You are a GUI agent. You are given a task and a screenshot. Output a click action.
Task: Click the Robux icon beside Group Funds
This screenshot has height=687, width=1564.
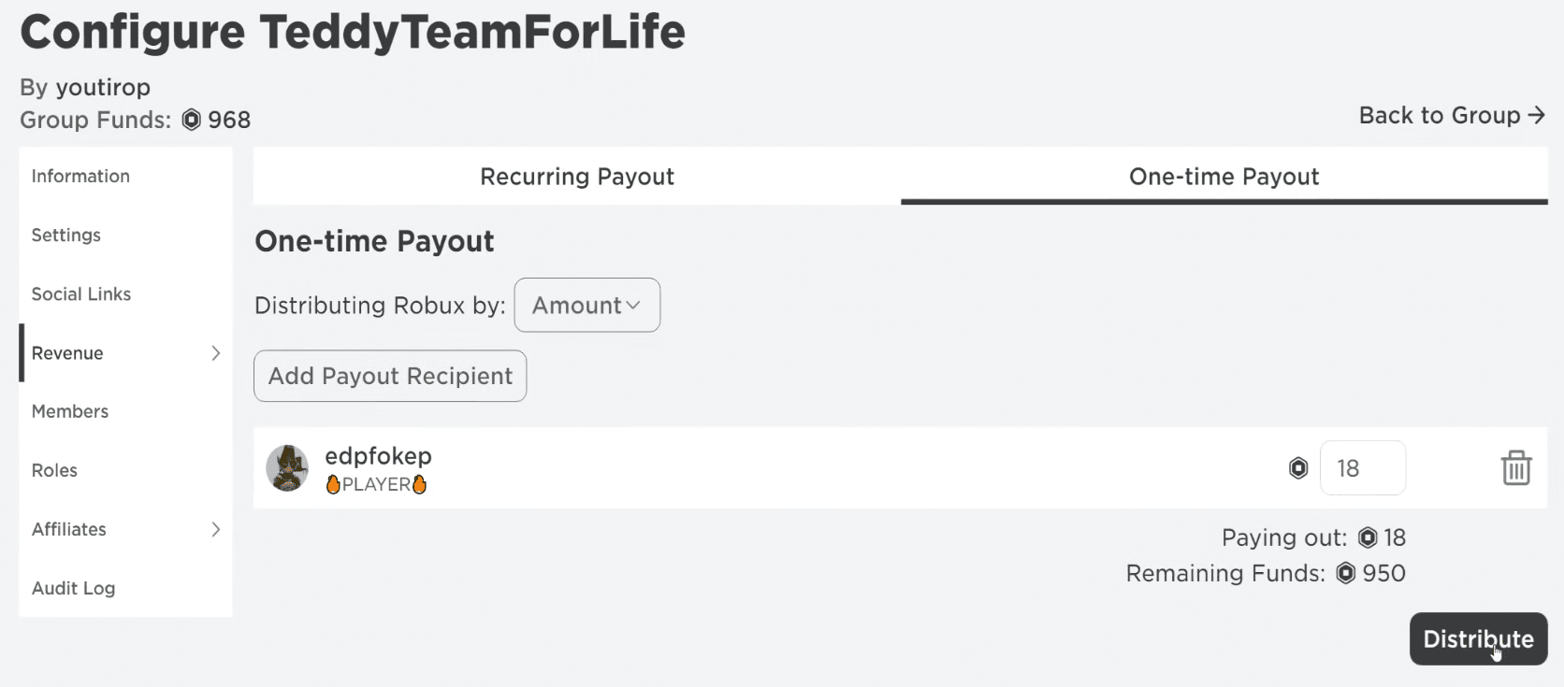coord(192,120)
